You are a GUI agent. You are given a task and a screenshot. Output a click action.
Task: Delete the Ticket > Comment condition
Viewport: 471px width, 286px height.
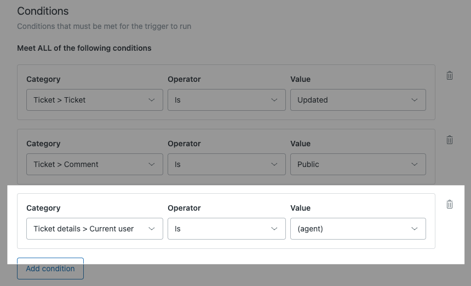tap(450, 140)
